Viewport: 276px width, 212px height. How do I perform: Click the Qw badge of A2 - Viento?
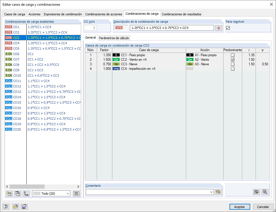(190, 60)
